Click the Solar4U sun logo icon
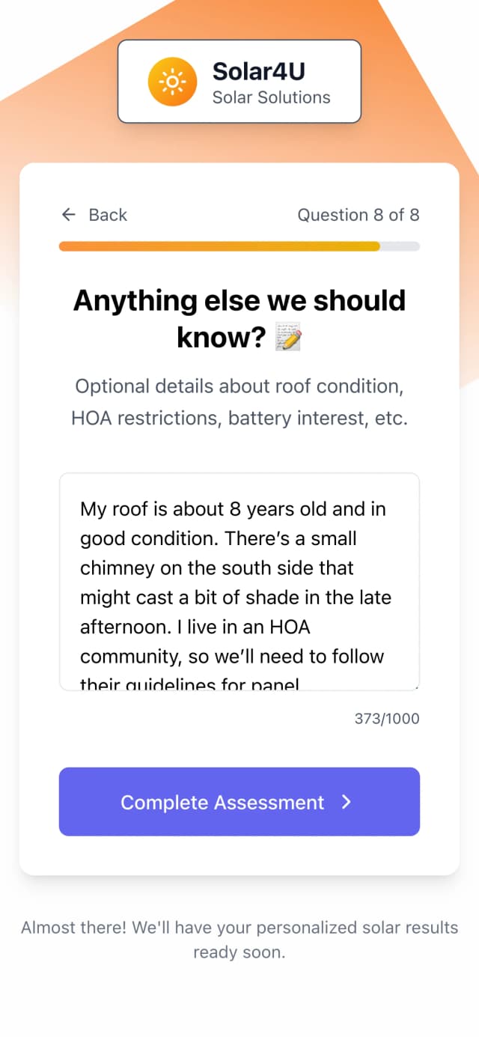Screen dimensions: 479x1037 click(x=172, y=82)
